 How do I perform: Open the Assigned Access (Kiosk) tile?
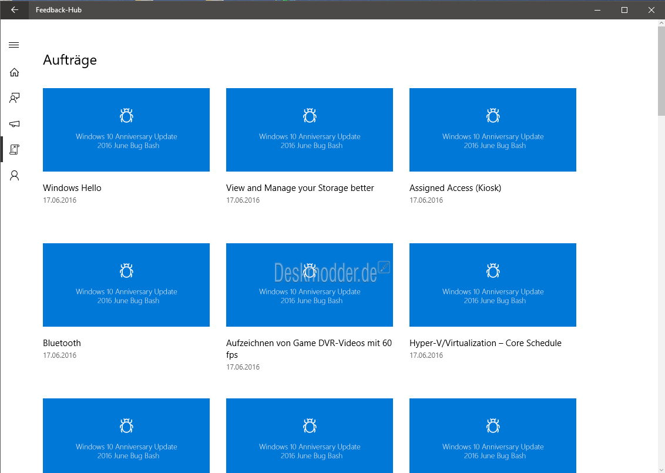[492, 130]
